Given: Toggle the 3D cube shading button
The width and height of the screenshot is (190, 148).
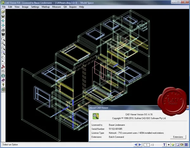Looking at the screenshot, I should tap(173, 145).
